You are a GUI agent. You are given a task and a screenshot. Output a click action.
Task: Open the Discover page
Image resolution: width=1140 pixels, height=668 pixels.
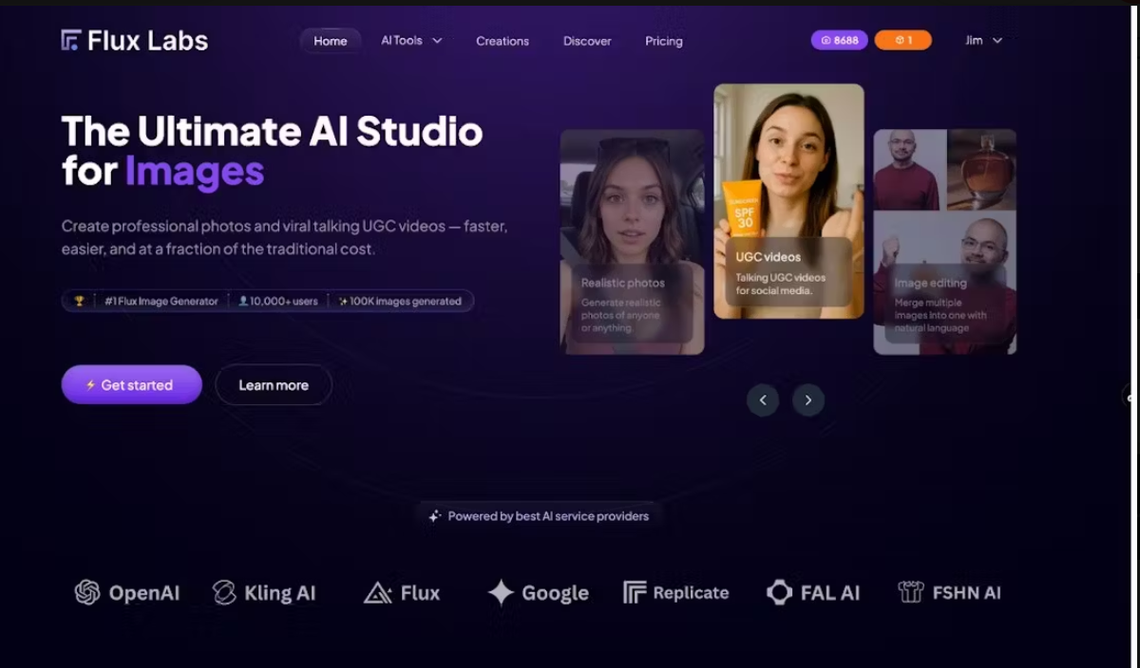pos(587,41)
